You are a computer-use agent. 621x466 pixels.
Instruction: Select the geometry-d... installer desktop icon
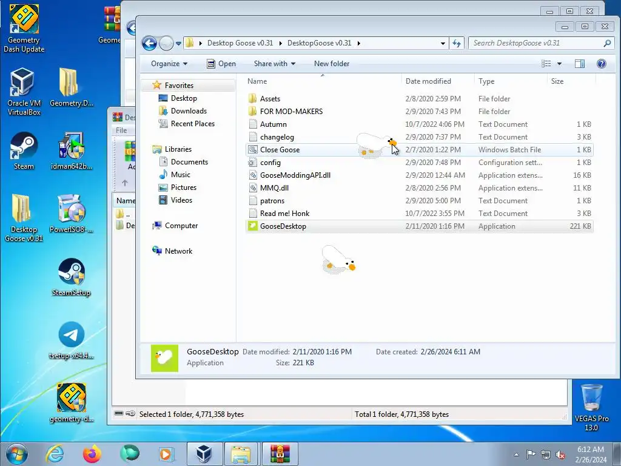point(72,403)
